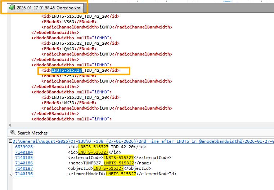Go to match line 7140184
Screen dimensions: 274x190
click(x=23, y=152)
